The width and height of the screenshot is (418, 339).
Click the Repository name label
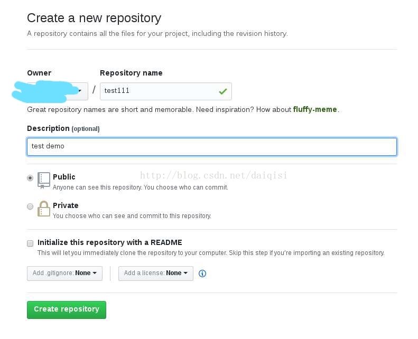131,73
